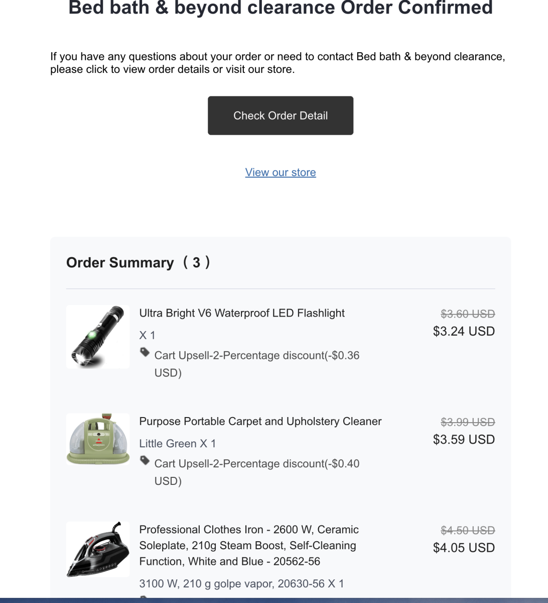
Task: Click the tag icon beside the $0.40 discount
Action: pyautogui.click(x=145, y=460)
